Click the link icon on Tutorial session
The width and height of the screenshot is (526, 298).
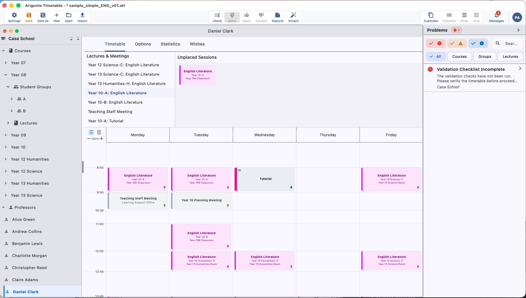(239, 170)
